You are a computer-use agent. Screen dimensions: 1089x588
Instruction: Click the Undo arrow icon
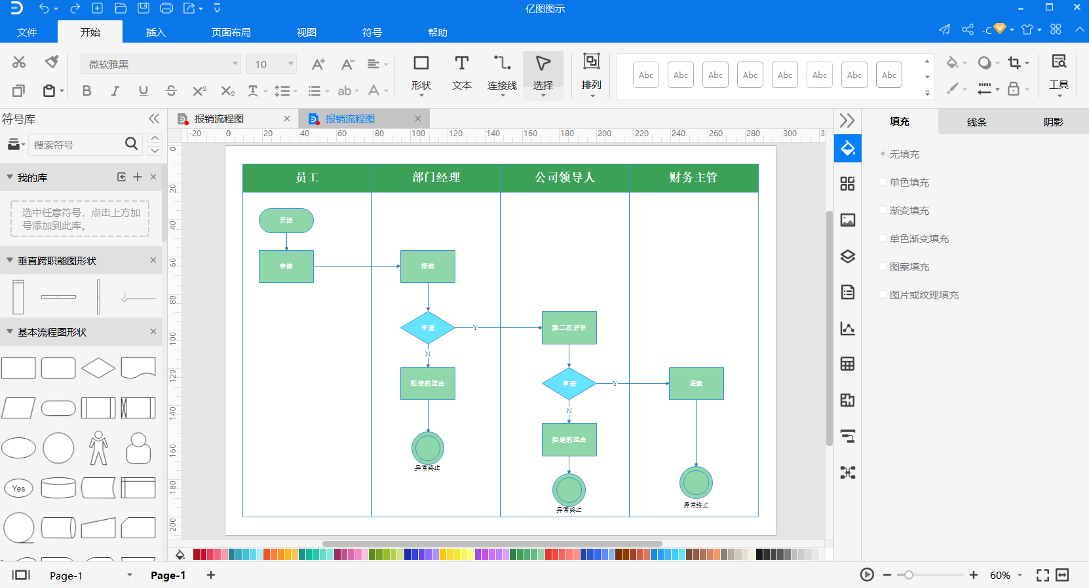point(44,9)
